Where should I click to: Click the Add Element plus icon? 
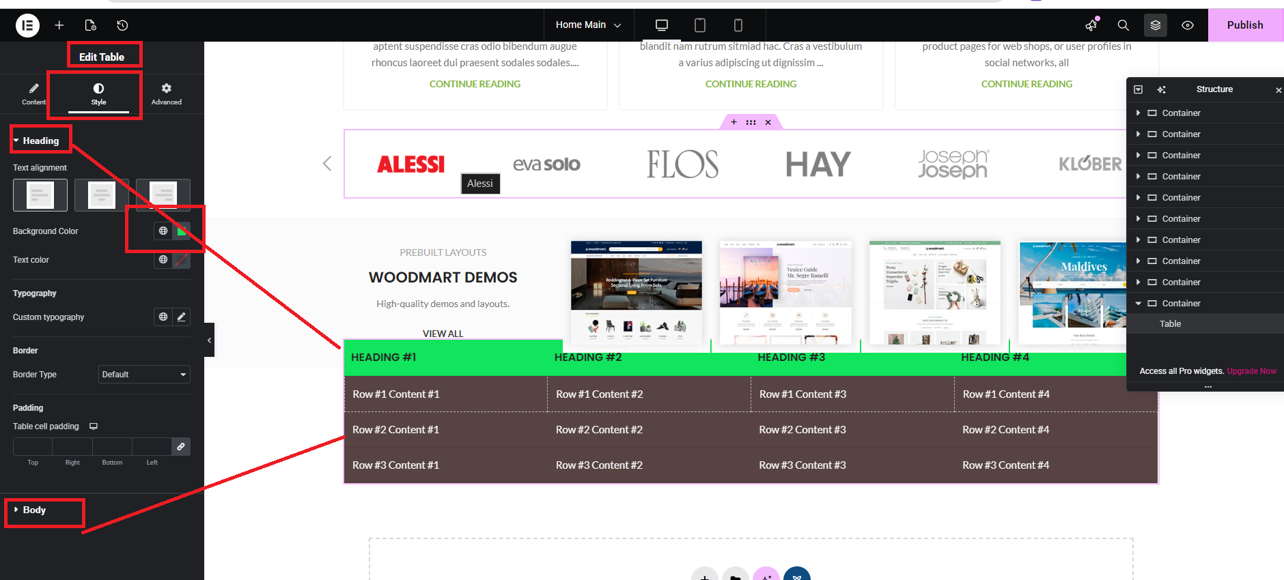(59, 25)
